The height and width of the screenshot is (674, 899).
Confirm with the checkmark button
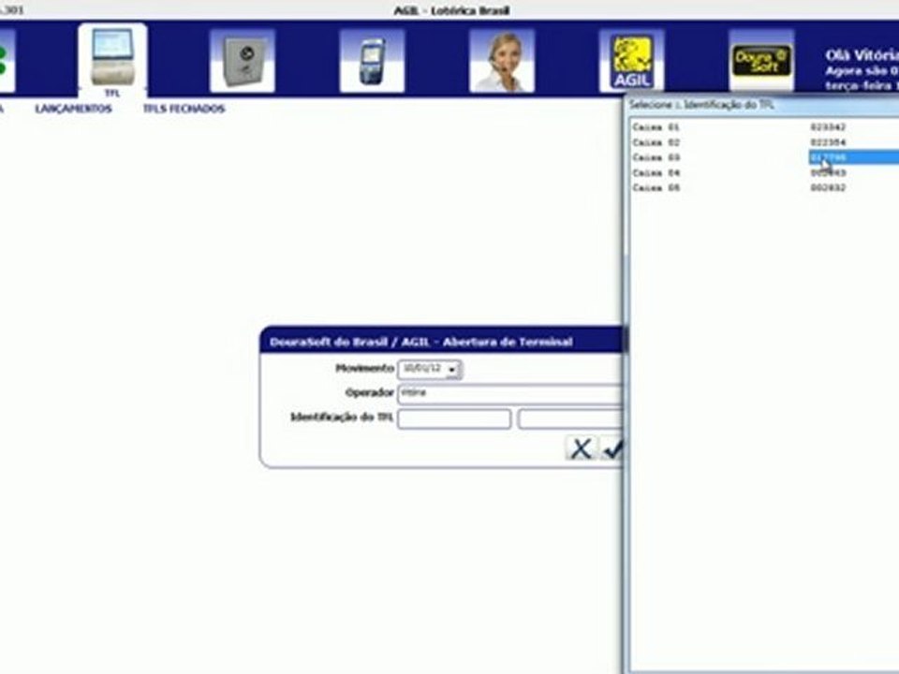click(612, 448)
